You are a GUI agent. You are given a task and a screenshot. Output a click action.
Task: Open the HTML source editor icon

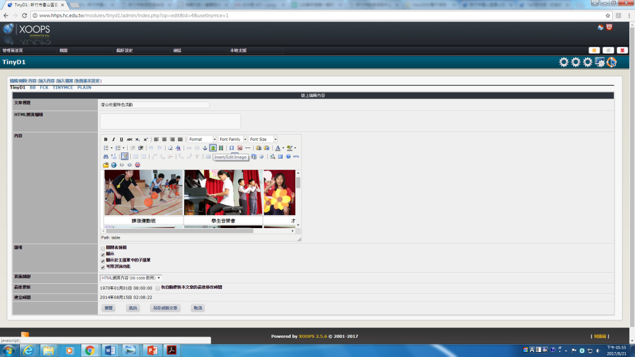[x=296, y=157]
